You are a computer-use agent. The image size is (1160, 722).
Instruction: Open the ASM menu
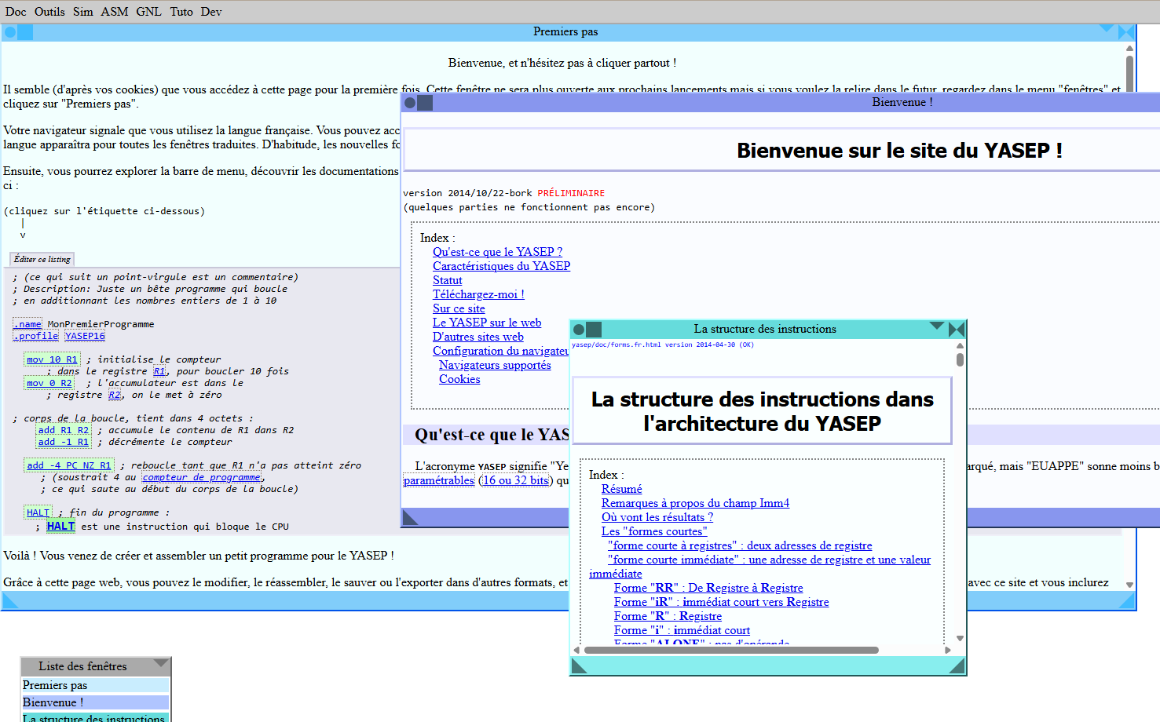pyautogui.click(x=115, y=12)
